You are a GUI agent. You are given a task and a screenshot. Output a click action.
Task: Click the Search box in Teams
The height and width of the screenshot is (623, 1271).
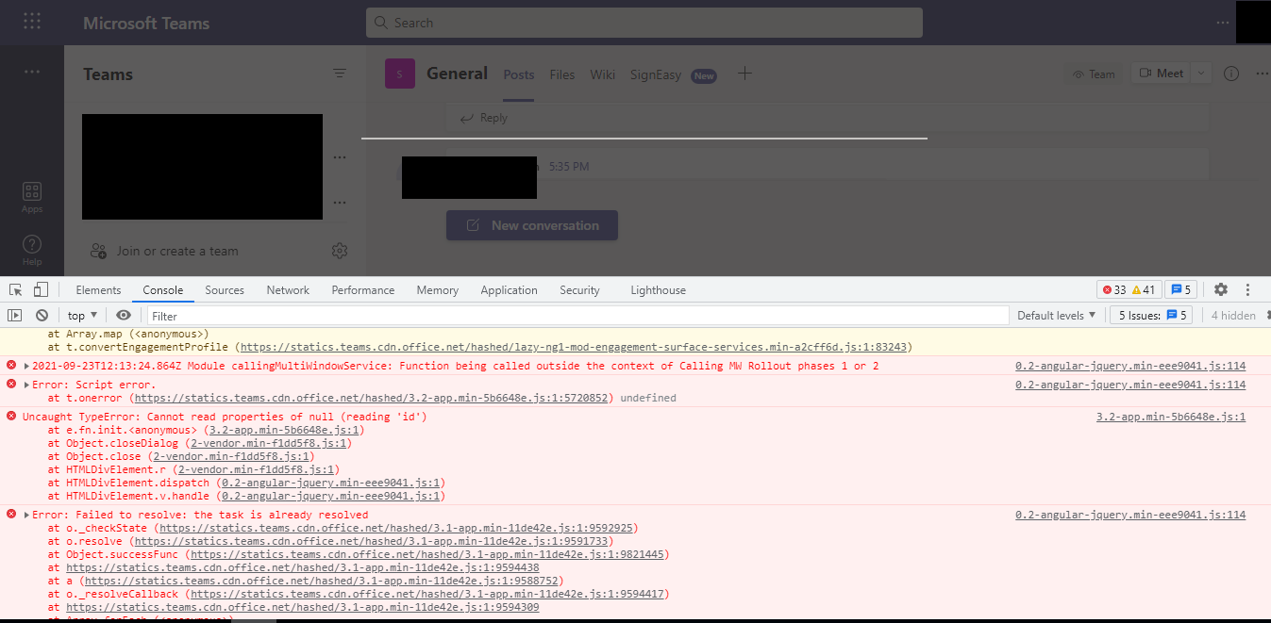644,23
